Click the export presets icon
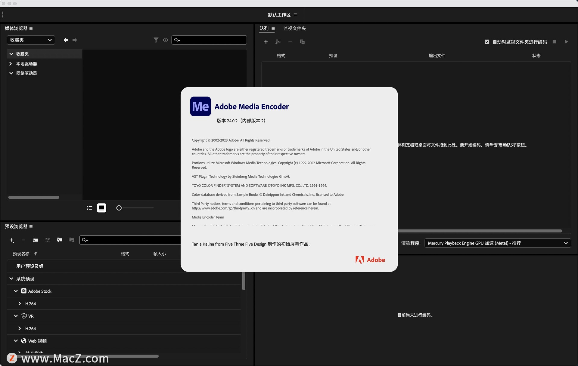The width and height of the screenshot is (578, 366). tap(72, 240)
